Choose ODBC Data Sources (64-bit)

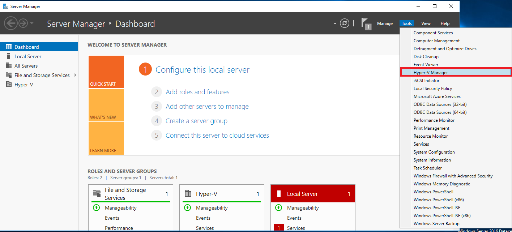point(456,112)
